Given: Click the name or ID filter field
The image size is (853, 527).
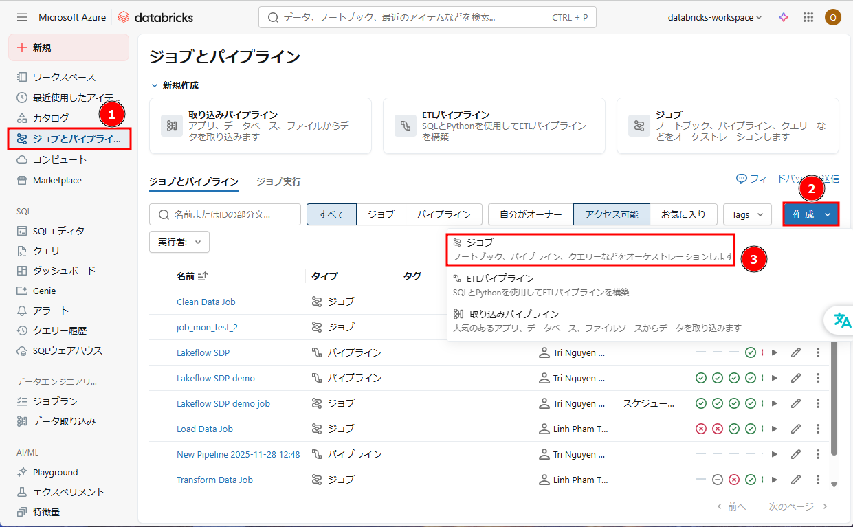Looking at the screenshot, I should click(225, 214).
